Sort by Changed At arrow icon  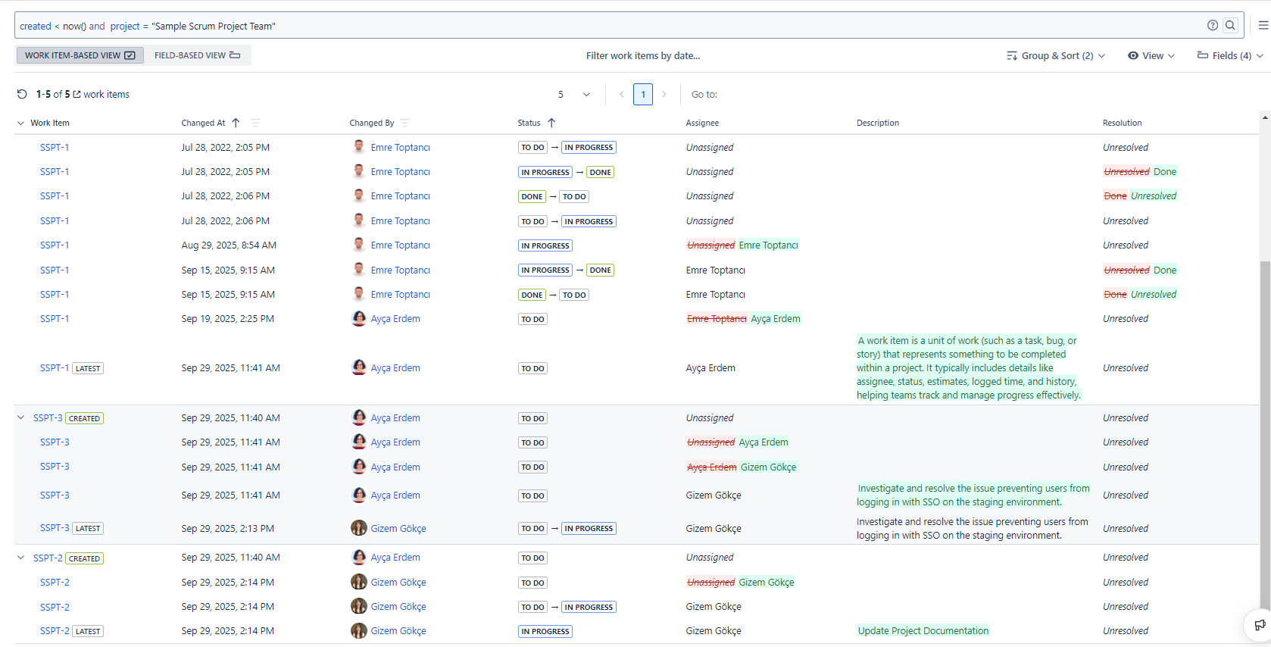236,123
